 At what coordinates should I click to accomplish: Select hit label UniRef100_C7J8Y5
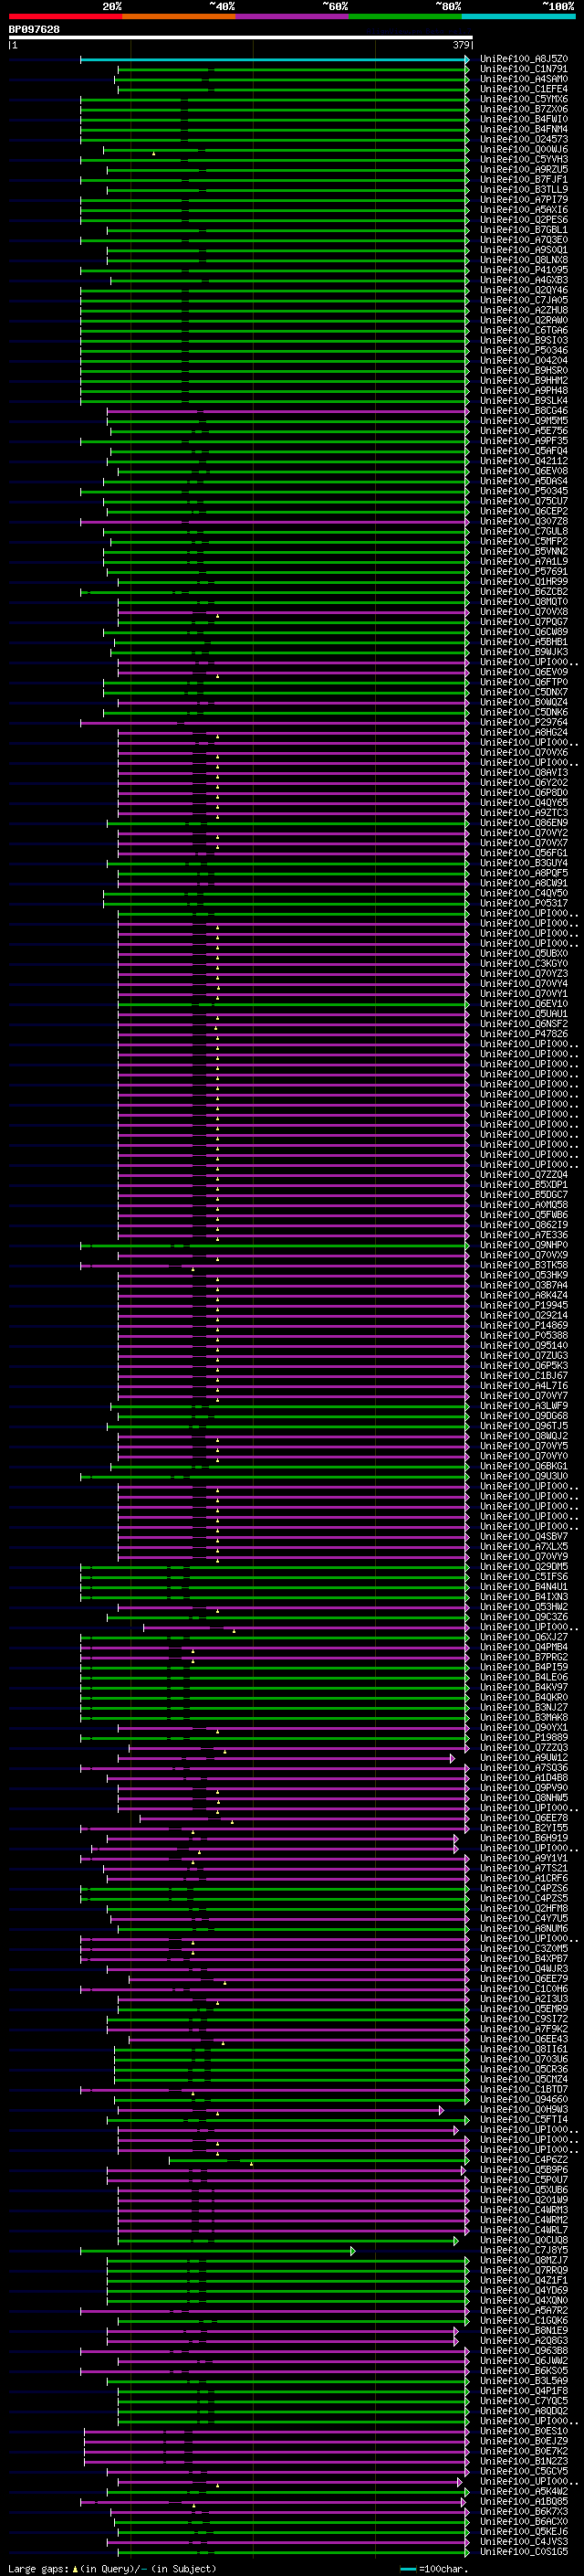(523, 2250)
